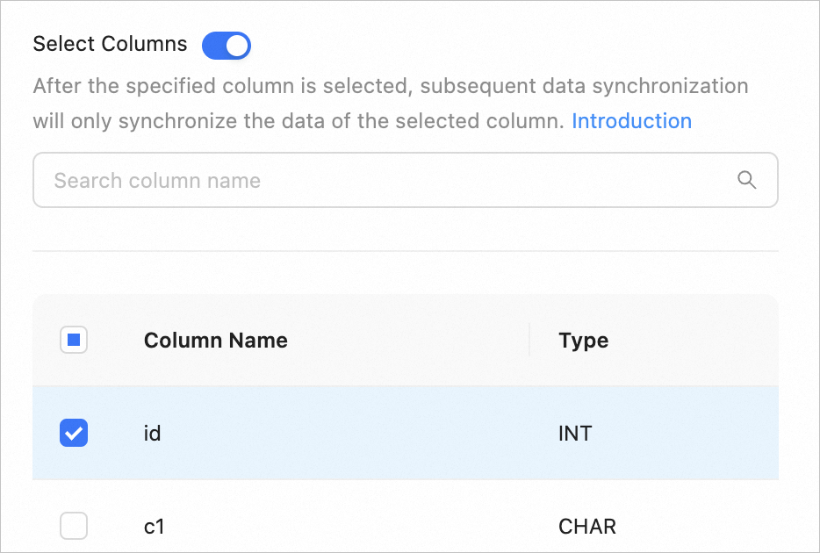Click the Column Name table header
This screenshot has width=820, height=553.
pyautogui.click(x=216, y=341)
